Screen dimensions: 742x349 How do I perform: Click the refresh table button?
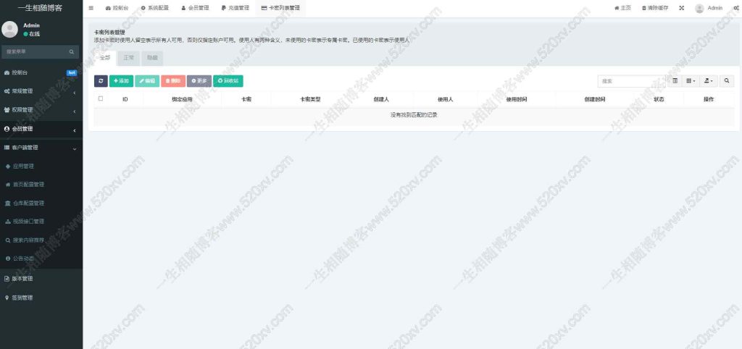pos(101,81)
